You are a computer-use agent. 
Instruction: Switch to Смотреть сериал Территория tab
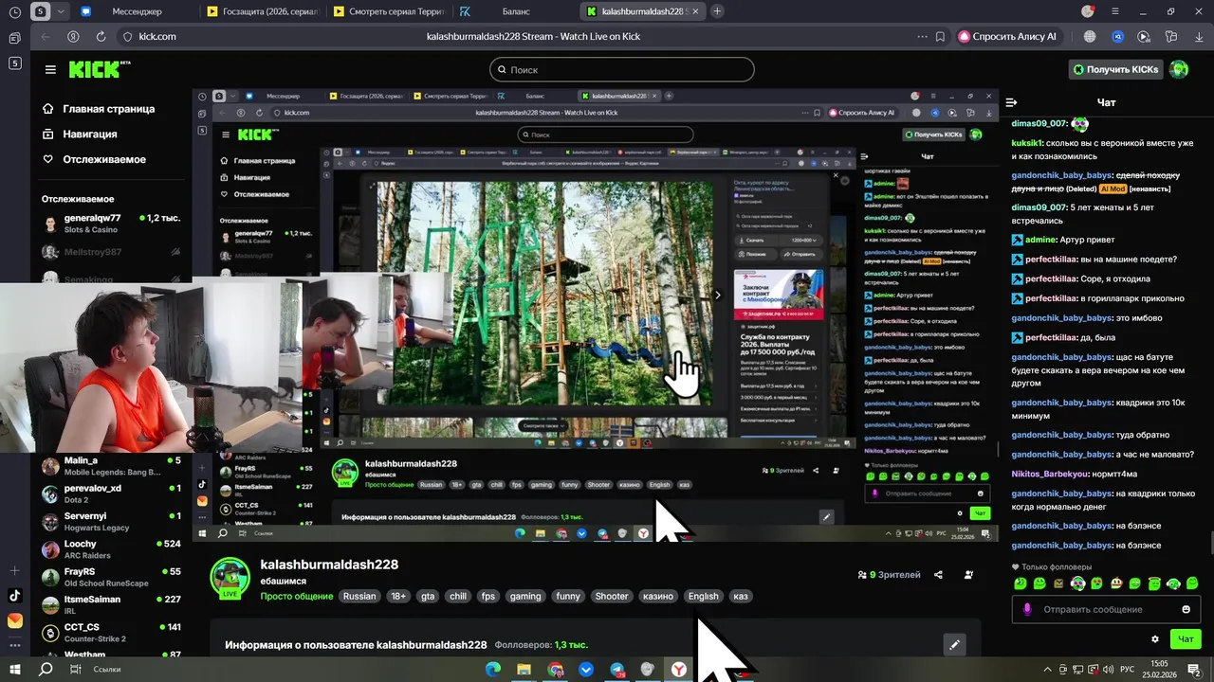[x=390, y=11]
